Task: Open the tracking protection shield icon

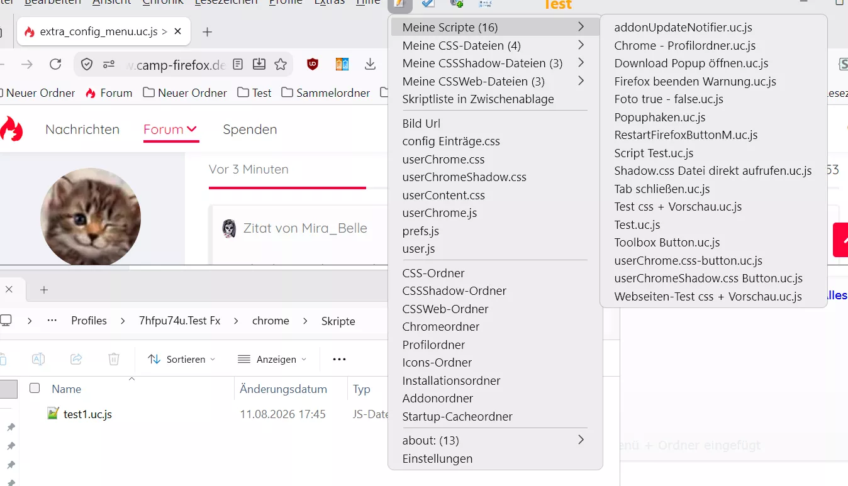Action: click(x=87, y=64)
